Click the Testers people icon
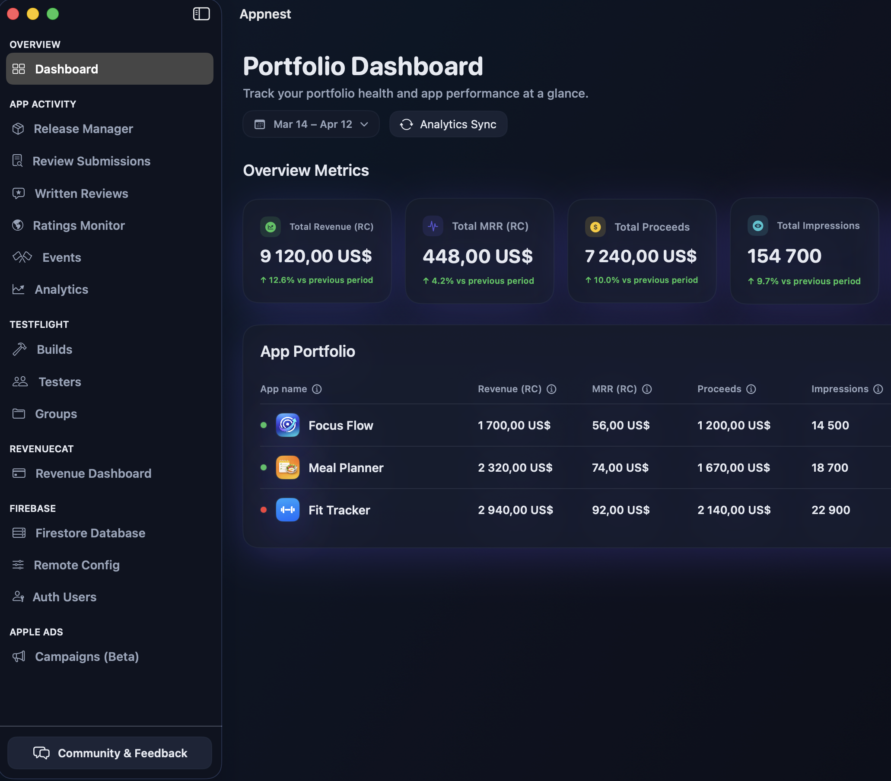This screenshot has height=781, width=891. point(20,381)
